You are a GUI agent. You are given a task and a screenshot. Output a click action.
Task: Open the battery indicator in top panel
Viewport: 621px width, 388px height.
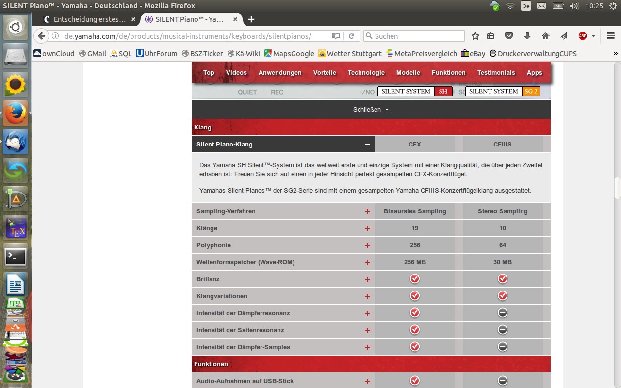558,6
